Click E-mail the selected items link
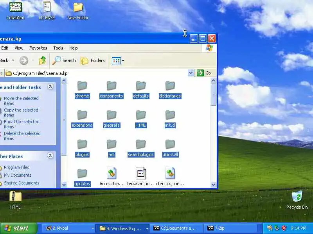The height and width of the screenshot is (234, 313). [22, 124]
